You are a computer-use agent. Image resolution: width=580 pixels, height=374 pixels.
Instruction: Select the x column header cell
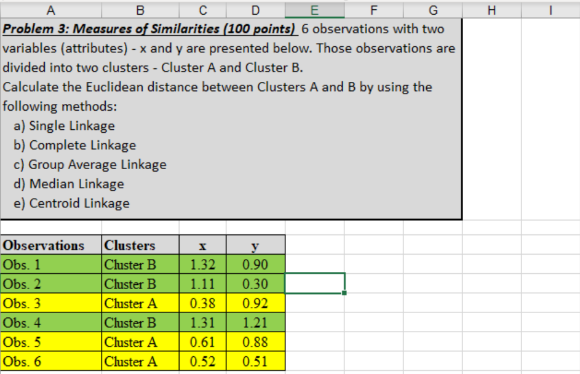tap(203, 244)
